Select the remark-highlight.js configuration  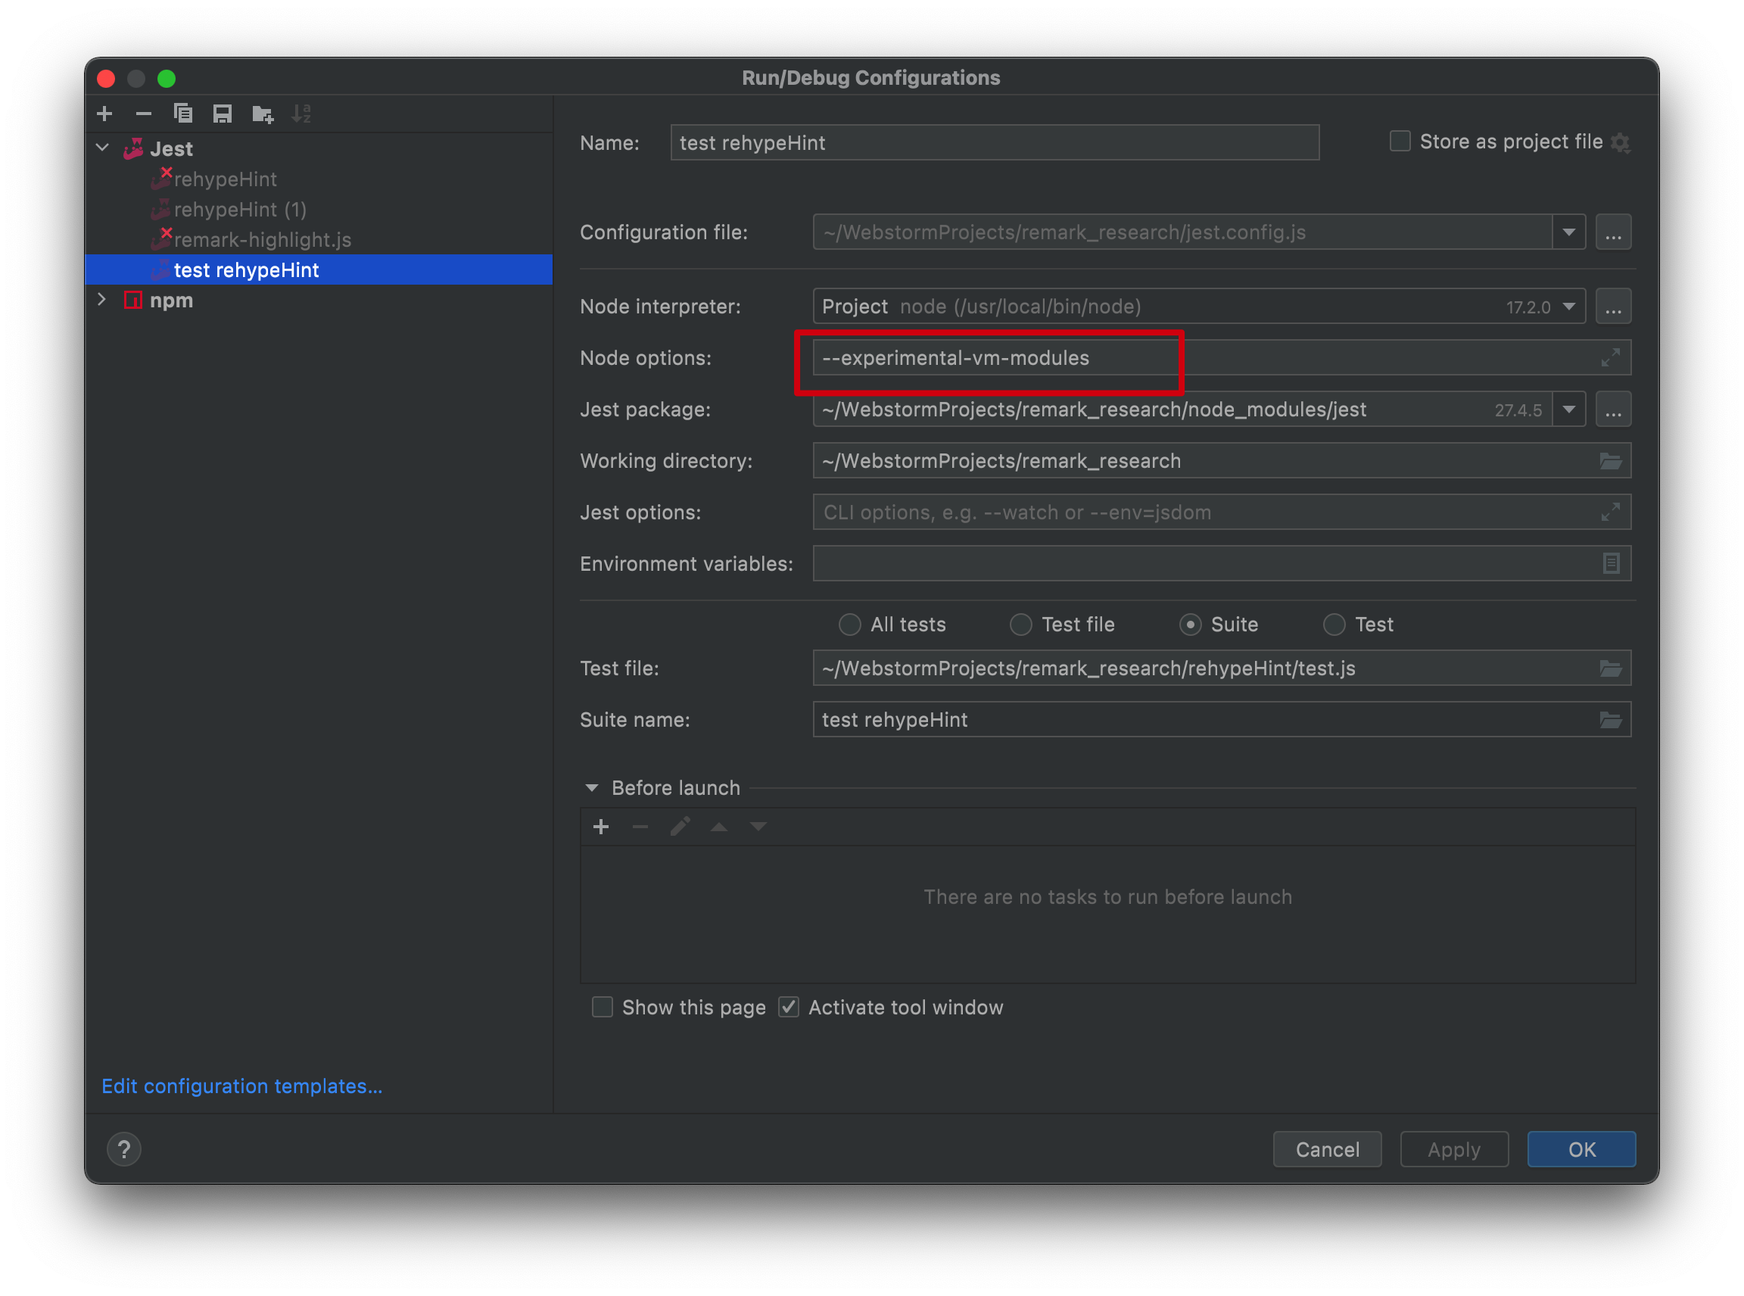(x=319, y=240)
